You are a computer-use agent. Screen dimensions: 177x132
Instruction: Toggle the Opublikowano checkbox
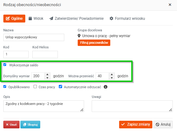pos(5,87)
